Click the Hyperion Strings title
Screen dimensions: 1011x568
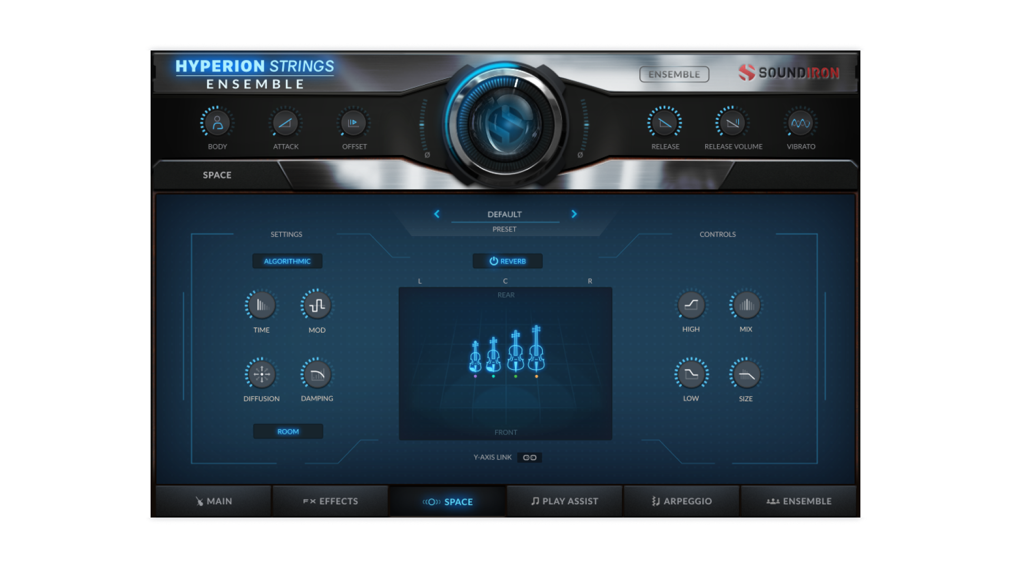click(x=255, y=66)
